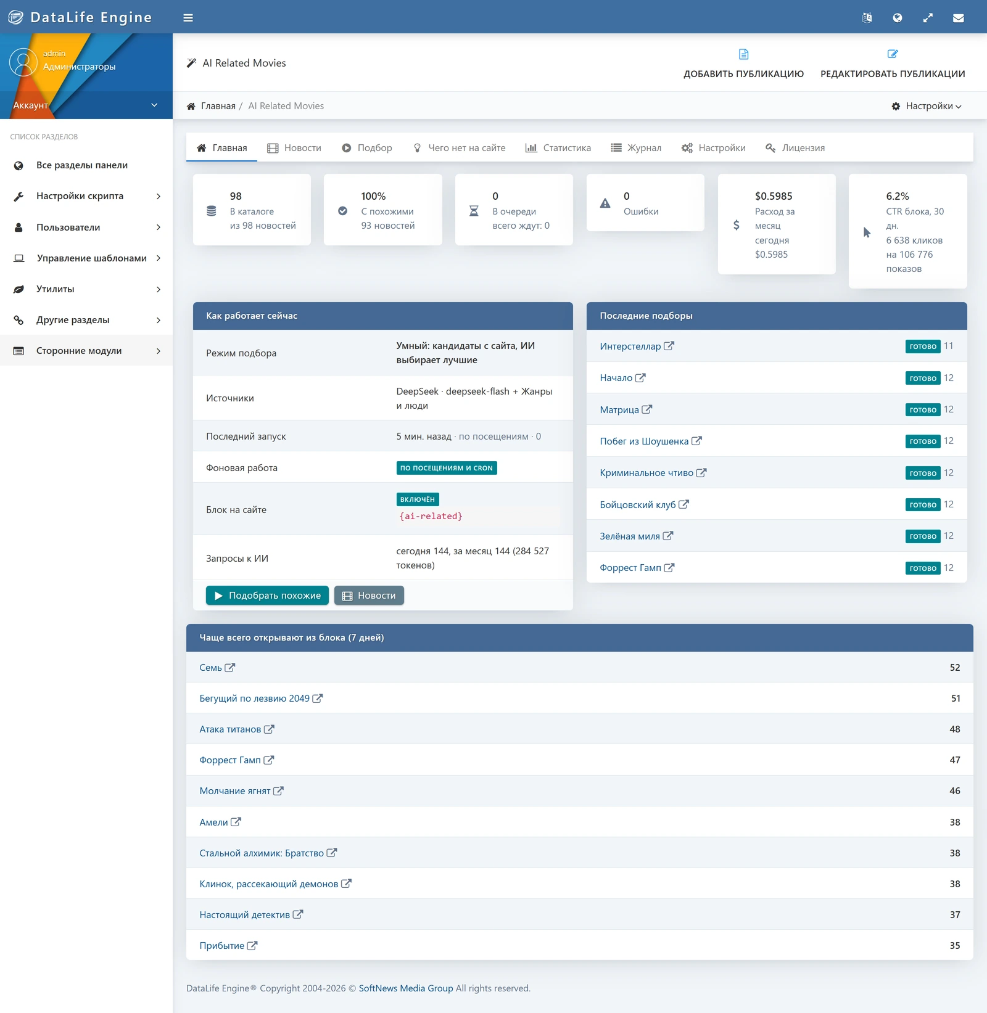
Task: Open external link icon beside Матрица
Action: (x=647, y=409)
